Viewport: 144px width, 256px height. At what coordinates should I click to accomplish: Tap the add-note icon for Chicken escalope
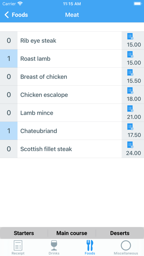(130, 90)
